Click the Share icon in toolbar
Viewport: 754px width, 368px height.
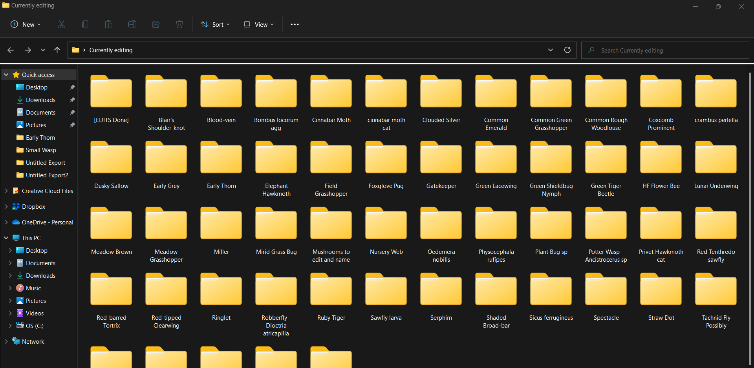tap(156, 24)
